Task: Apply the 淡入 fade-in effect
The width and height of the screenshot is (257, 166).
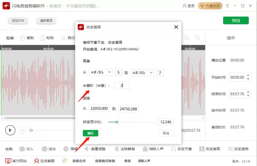Action: pos(27,149)
